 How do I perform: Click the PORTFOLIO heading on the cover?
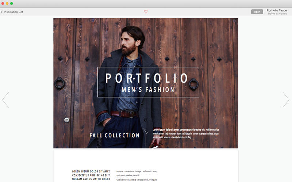click(x=147, y=78)
